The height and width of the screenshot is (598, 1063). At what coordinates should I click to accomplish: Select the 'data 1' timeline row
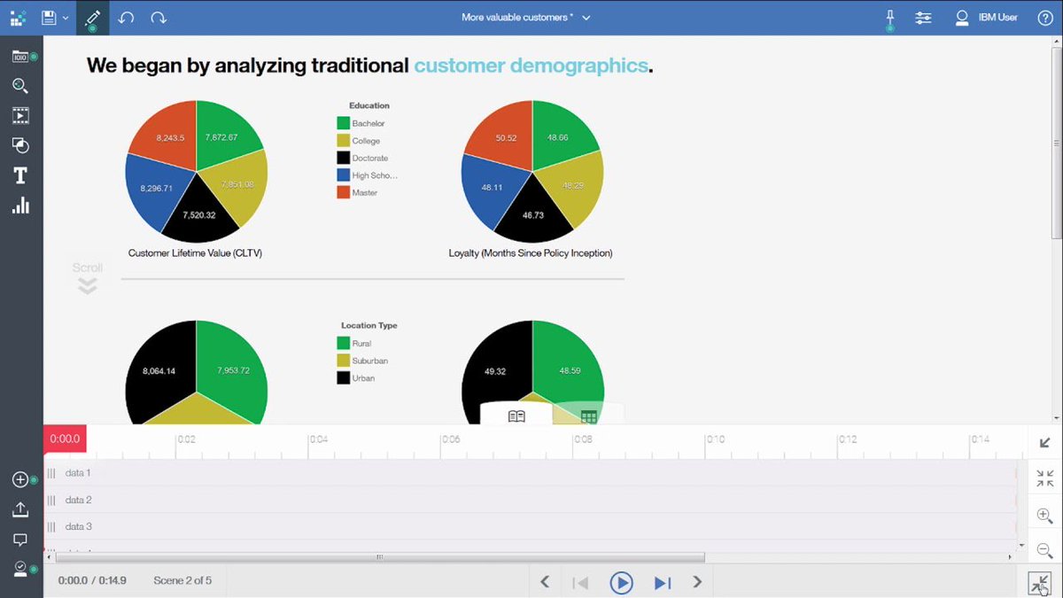530,473
